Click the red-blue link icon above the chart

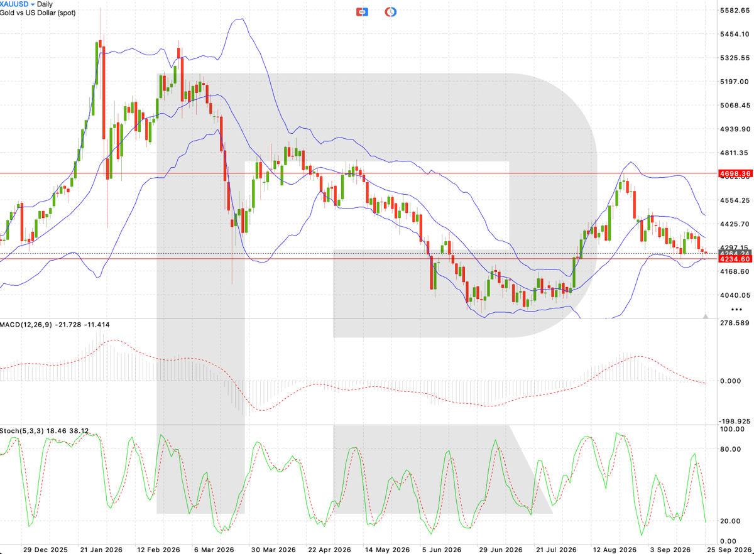coord(362,11)
